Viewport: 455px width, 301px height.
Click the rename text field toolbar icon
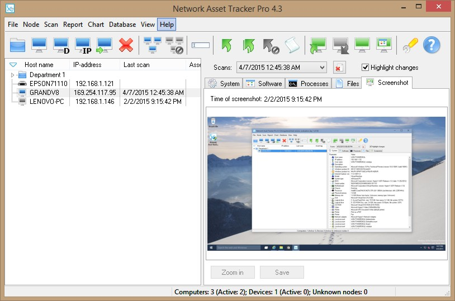(x=201, y=45)
